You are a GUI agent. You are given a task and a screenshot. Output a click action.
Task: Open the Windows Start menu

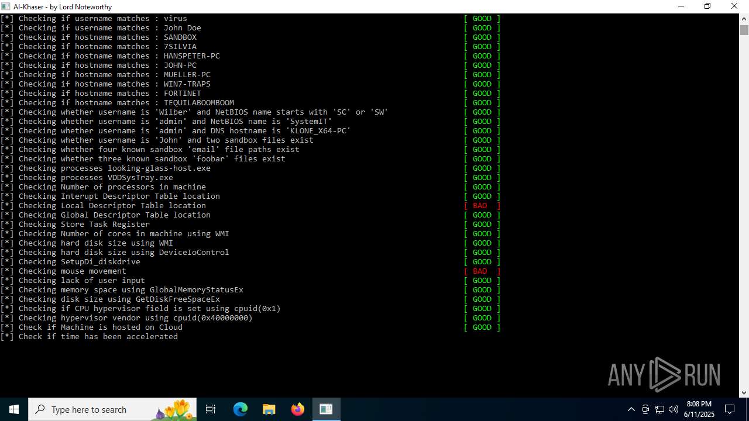pos(14,409)
